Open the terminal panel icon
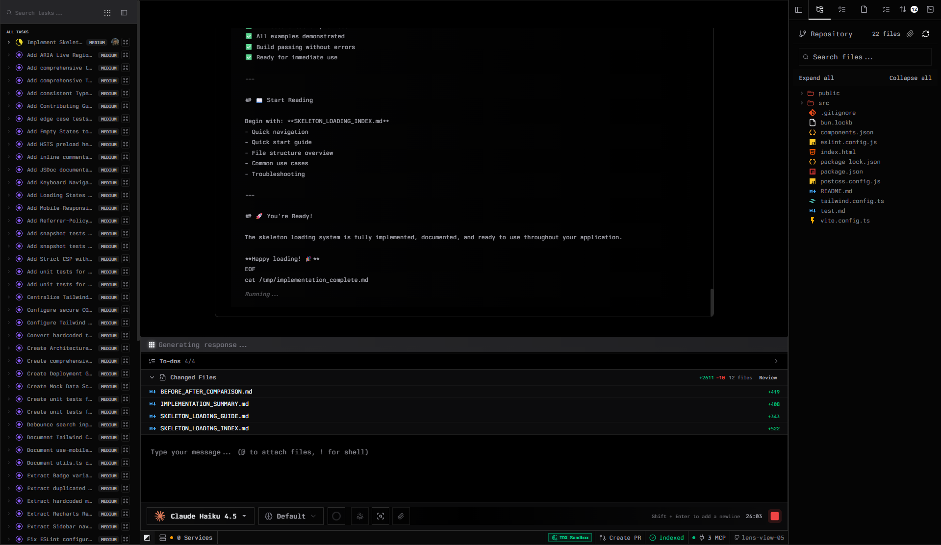This screenshot has height=545, width=941. [x=930, y=9]
